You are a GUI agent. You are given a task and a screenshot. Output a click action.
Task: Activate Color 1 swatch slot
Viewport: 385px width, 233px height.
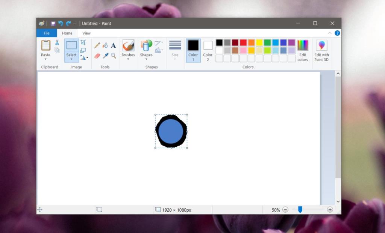pyautogui.click(x=193, y=49)
